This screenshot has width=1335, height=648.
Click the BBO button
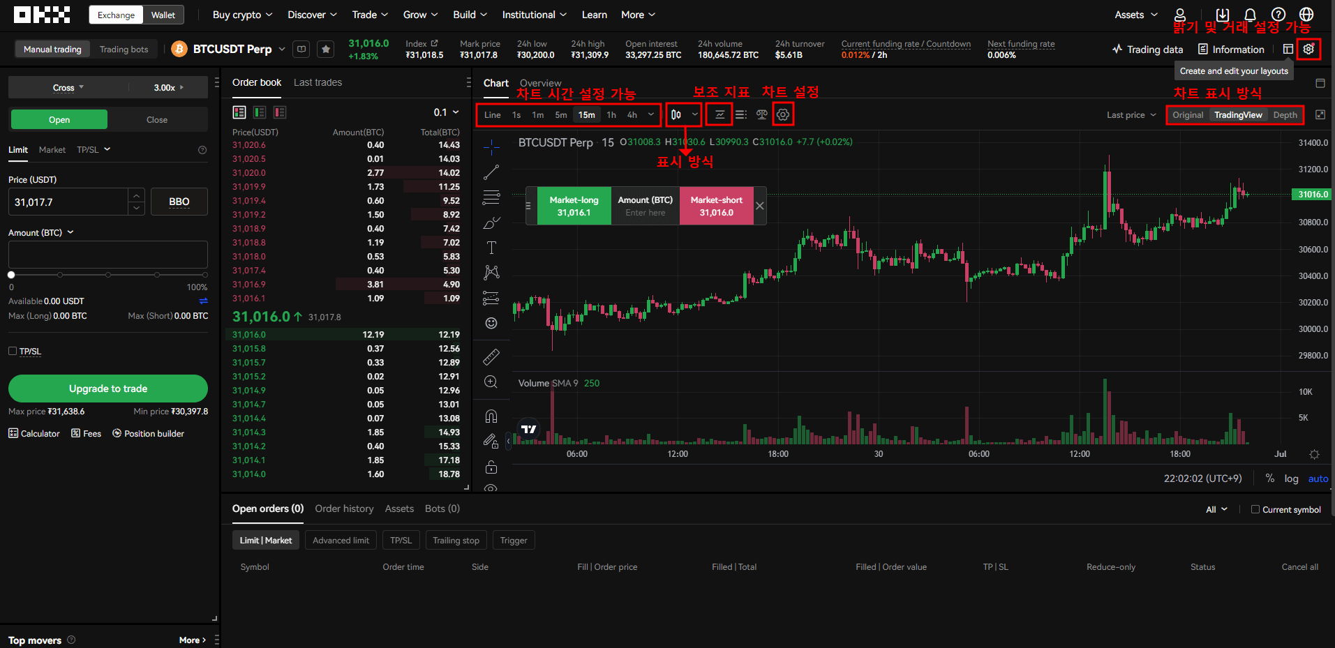pos(179,202)
